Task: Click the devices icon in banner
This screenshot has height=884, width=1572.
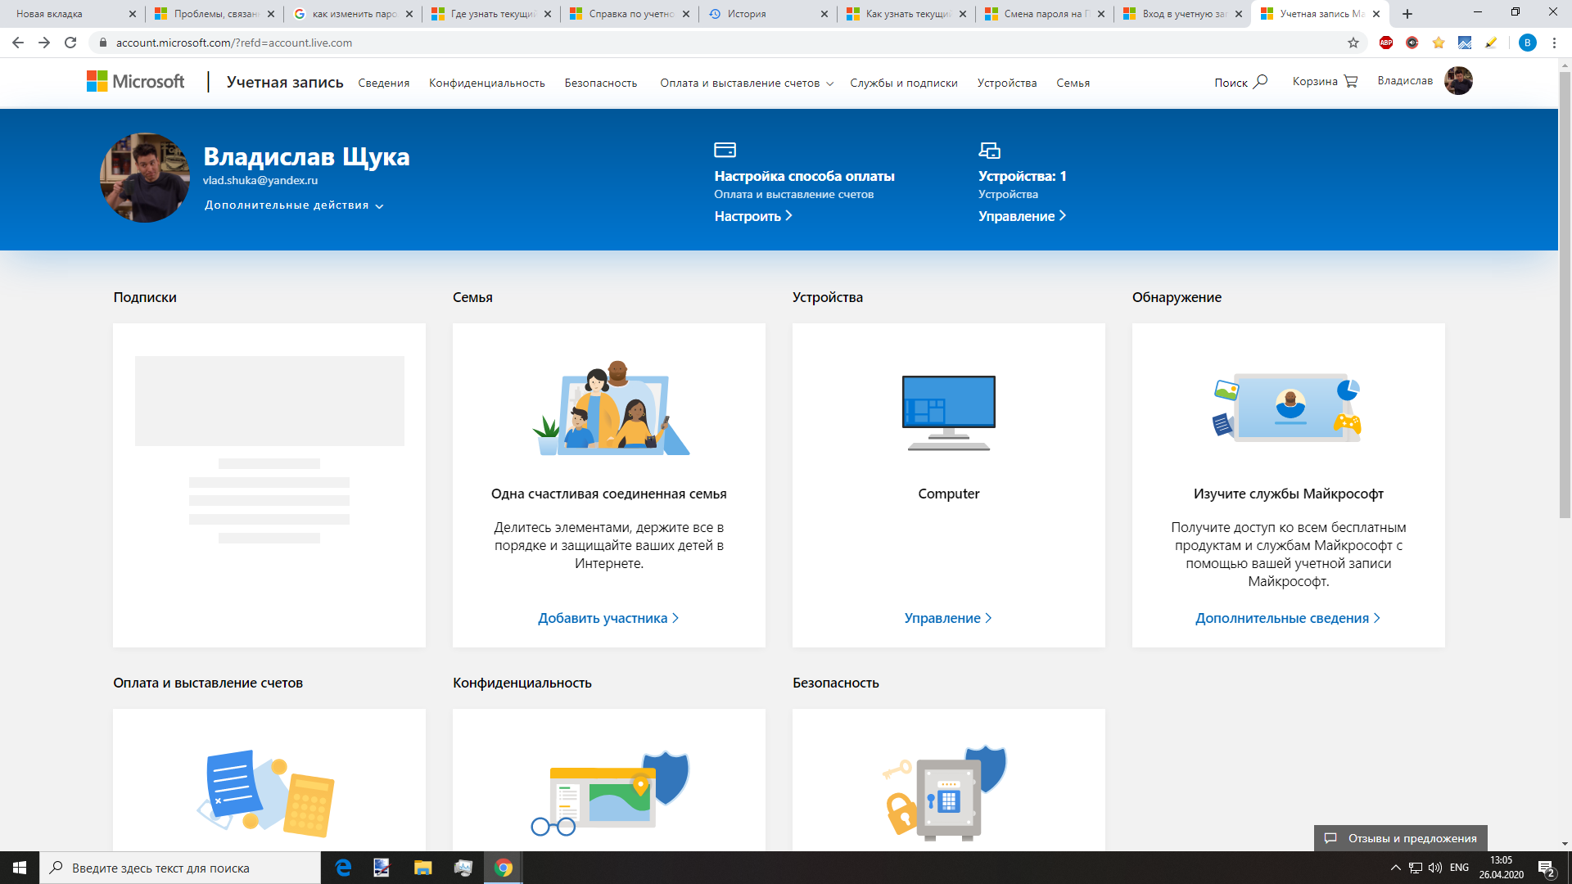Action: pyautogui.click(x=989, y=150)
